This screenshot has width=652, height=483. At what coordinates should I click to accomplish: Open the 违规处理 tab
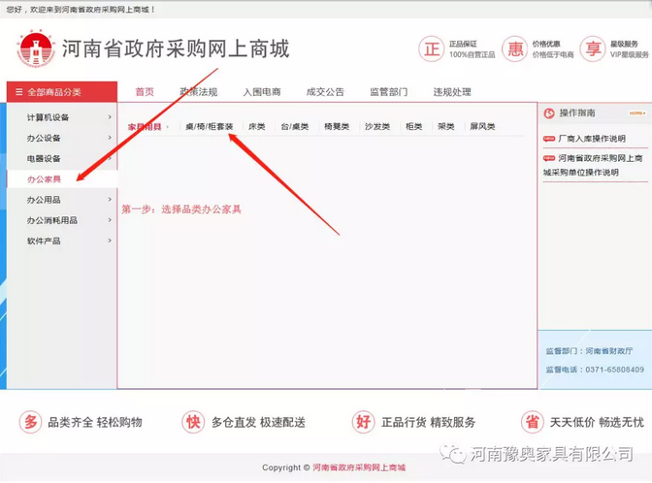click(452, 92)
